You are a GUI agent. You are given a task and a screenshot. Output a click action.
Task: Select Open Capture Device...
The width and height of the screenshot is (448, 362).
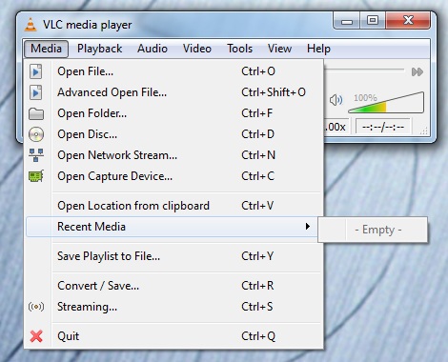(173, 176)
